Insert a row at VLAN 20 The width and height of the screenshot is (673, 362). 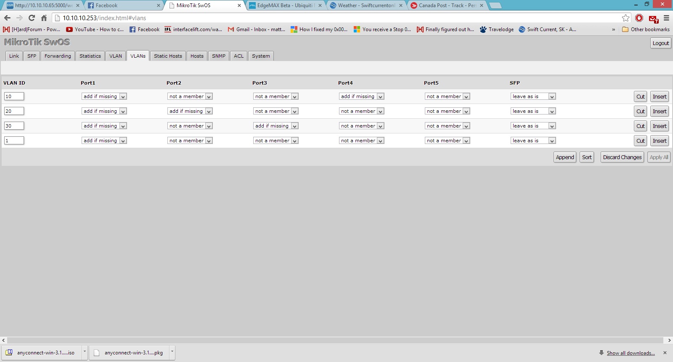pyautogui.click(x=660, y=111)
